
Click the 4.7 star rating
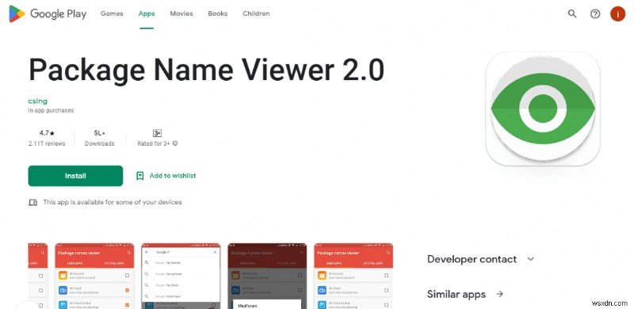(47, 132)
